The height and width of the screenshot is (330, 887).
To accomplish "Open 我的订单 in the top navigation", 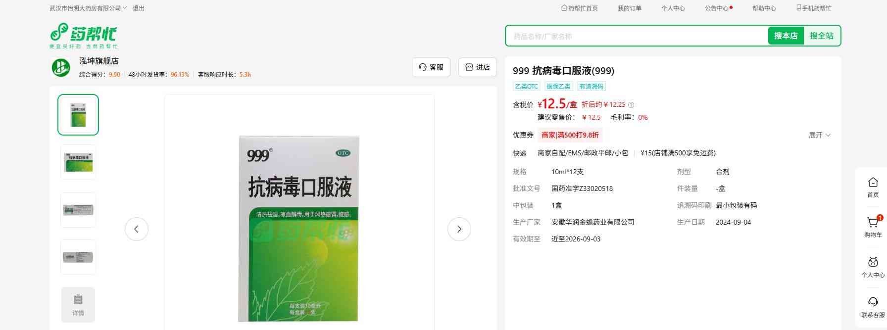I will point(629,8).
